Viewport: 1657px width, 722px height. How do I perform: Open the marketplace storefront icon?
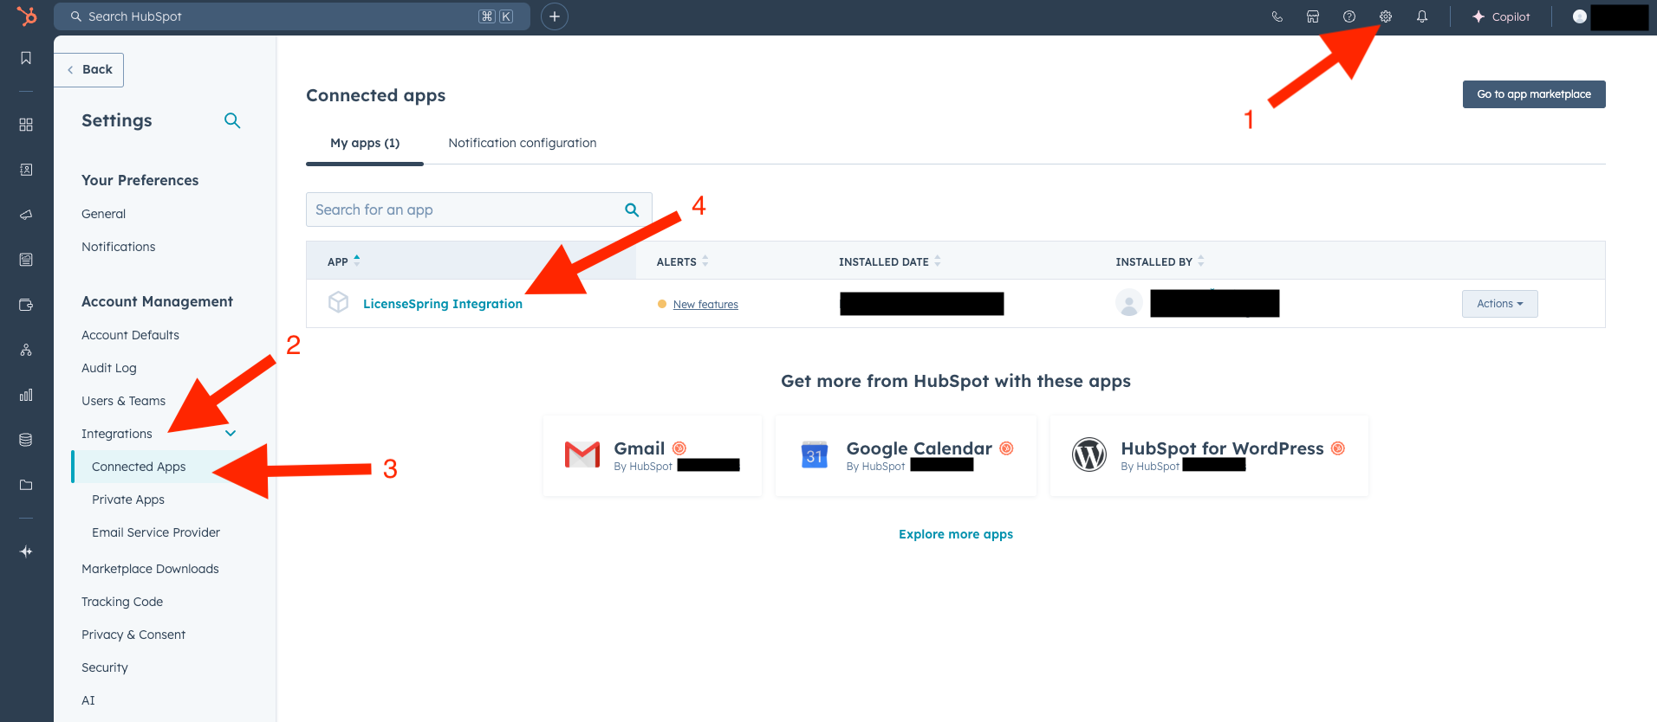[1313, 16]
